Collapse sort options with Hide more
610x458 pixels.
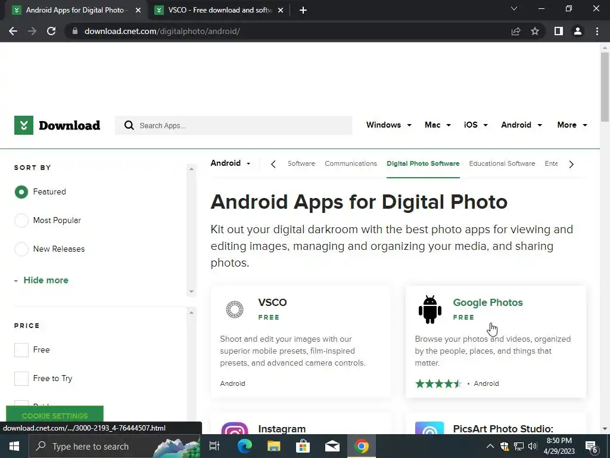[45, 280]
